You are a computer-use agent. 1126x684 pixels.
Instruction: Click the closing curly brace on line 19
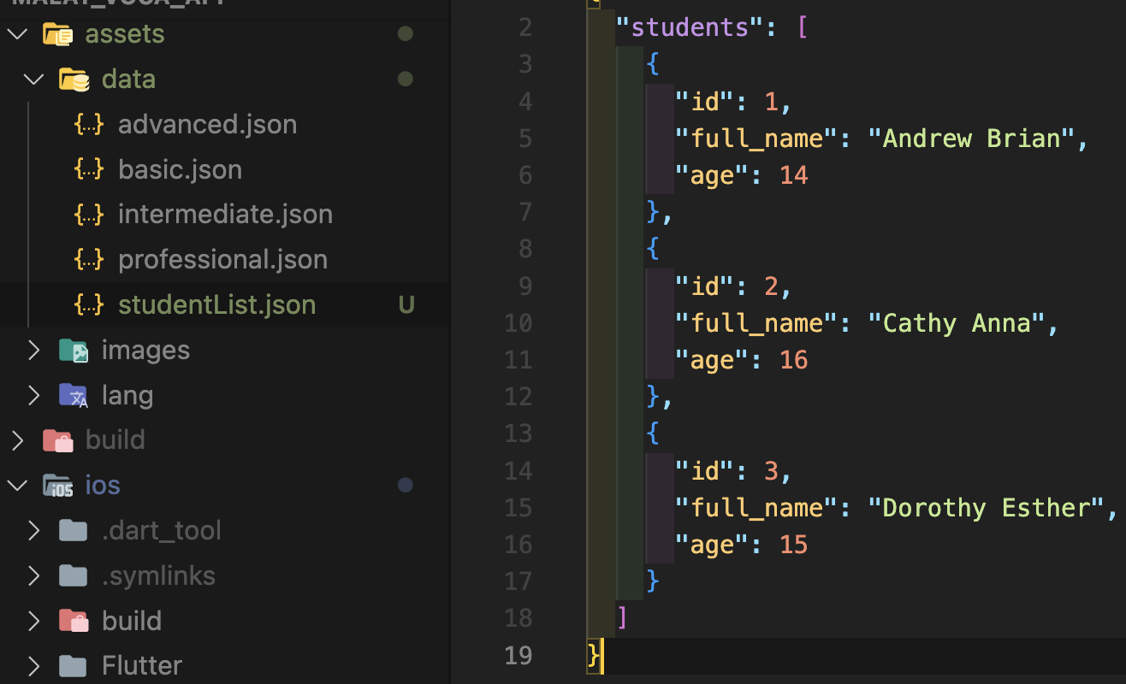(593, 656)
